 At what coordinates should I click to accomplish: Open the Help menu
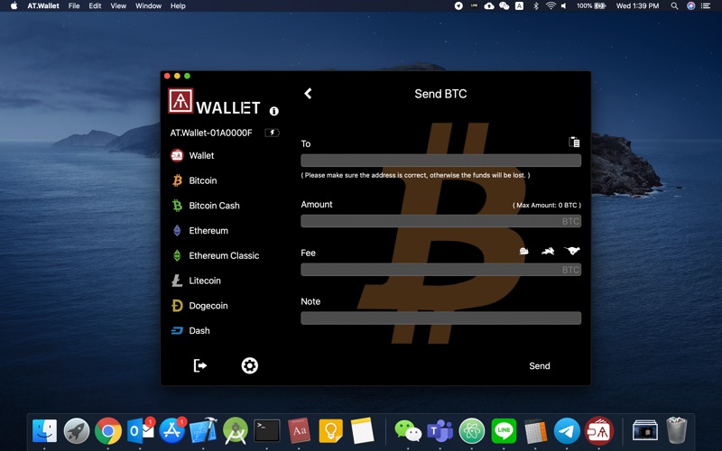click(x=178, y=6)
